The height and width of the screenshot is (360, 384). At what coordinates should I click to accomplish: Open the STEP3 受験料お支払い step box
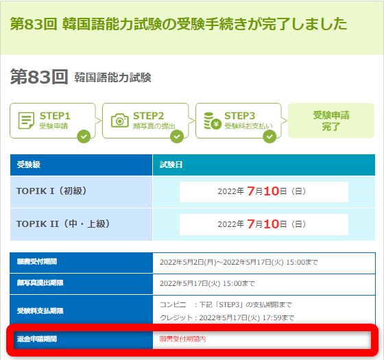point(239,121)
